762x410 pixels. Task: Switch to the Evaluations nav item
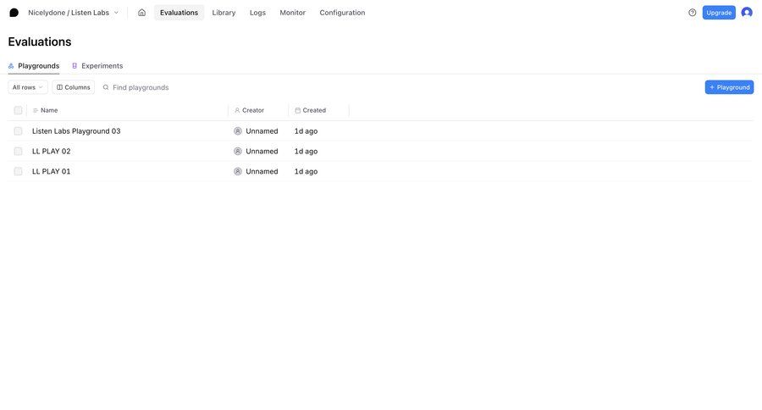tap(179, 13)
